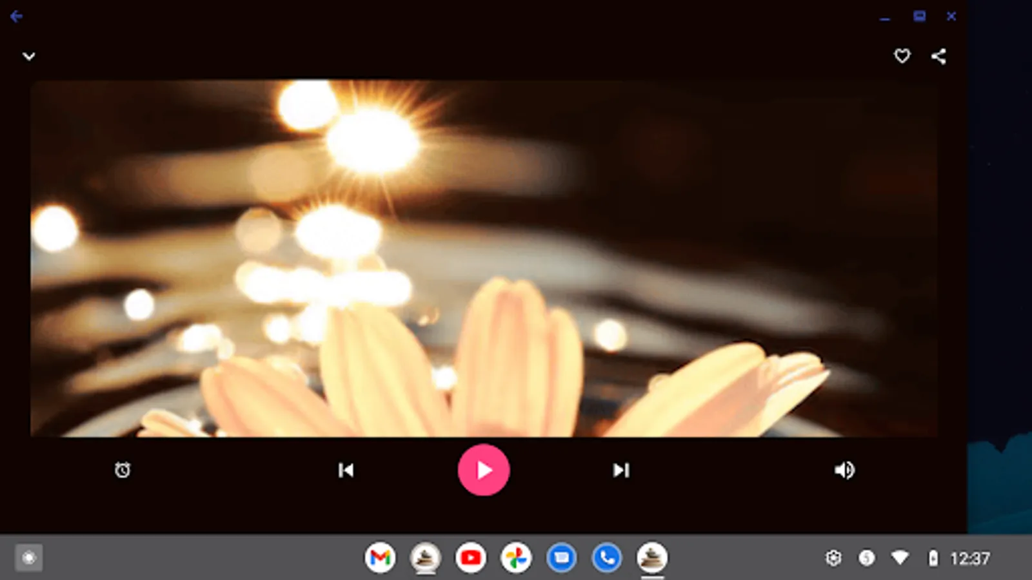
Task: Skip to the next track
Action: tap(621, 470)
